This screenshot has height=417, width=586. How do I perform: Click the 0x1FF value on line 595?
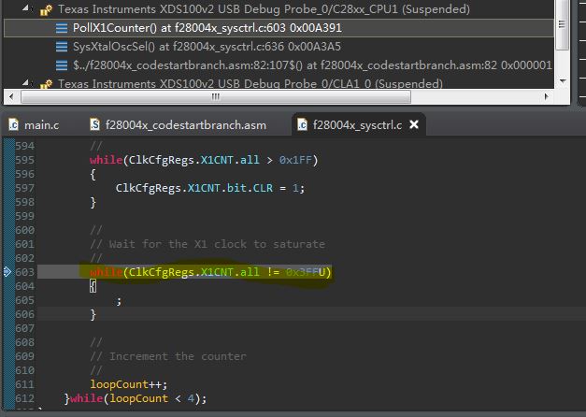click(295, 160)
